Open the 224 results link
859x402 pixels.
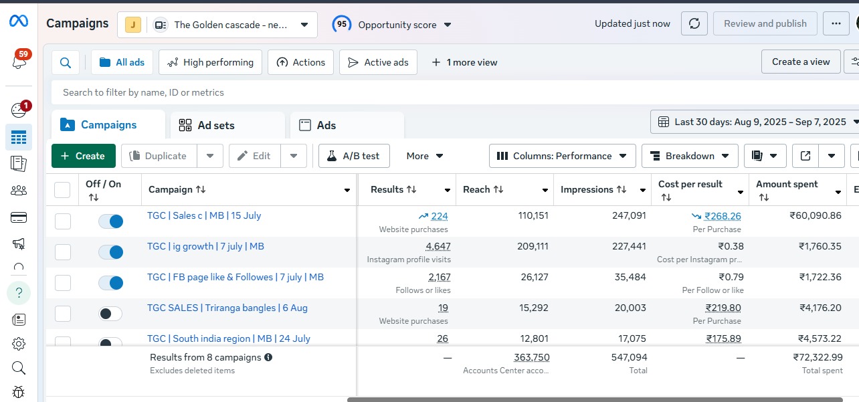coord(440,216)
